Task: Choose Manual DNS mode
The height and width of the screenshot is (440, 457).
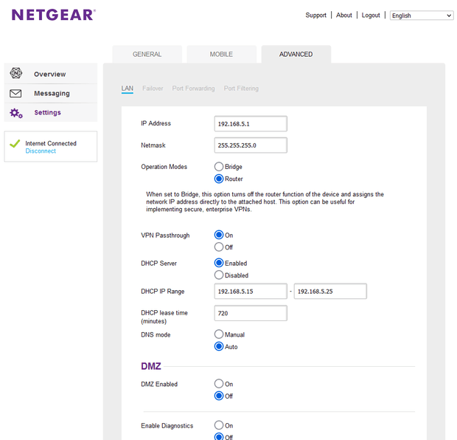Action: click(x=219, y=334)
